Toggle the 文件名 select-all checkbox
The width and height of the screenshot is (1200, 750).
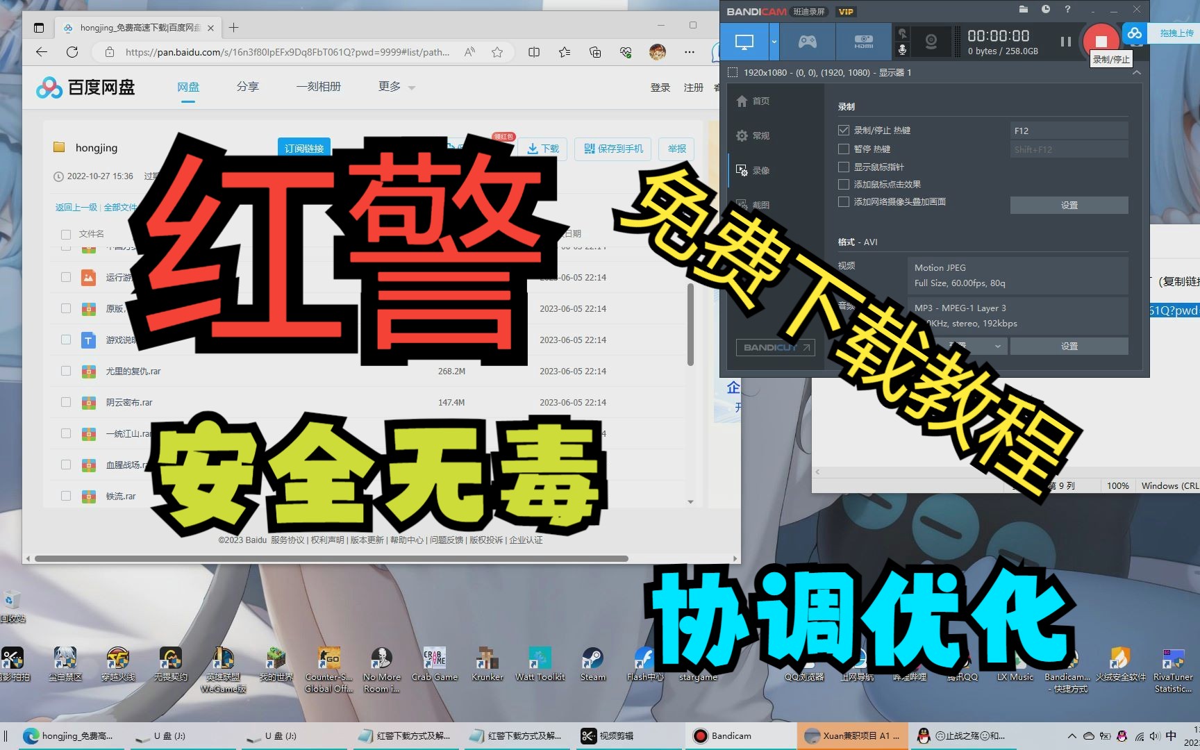pos(66,234)
